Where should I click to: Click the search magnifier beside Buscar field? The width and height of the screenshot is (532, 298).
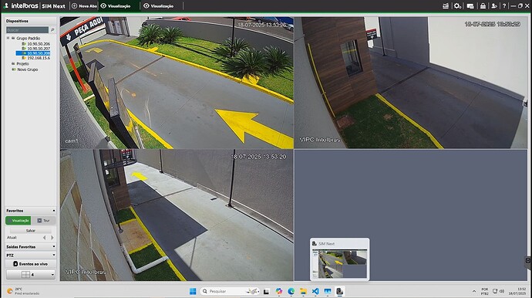coord(52,30)
